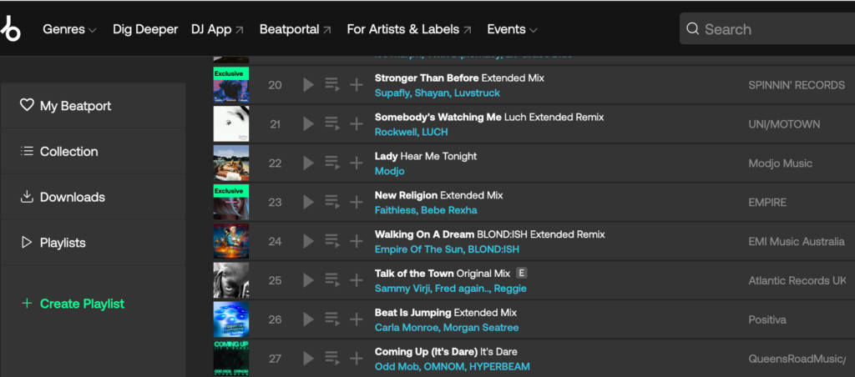Add Talk of the Town to playlist
Viewport: 855px width, 377px height.
[357, 281]
